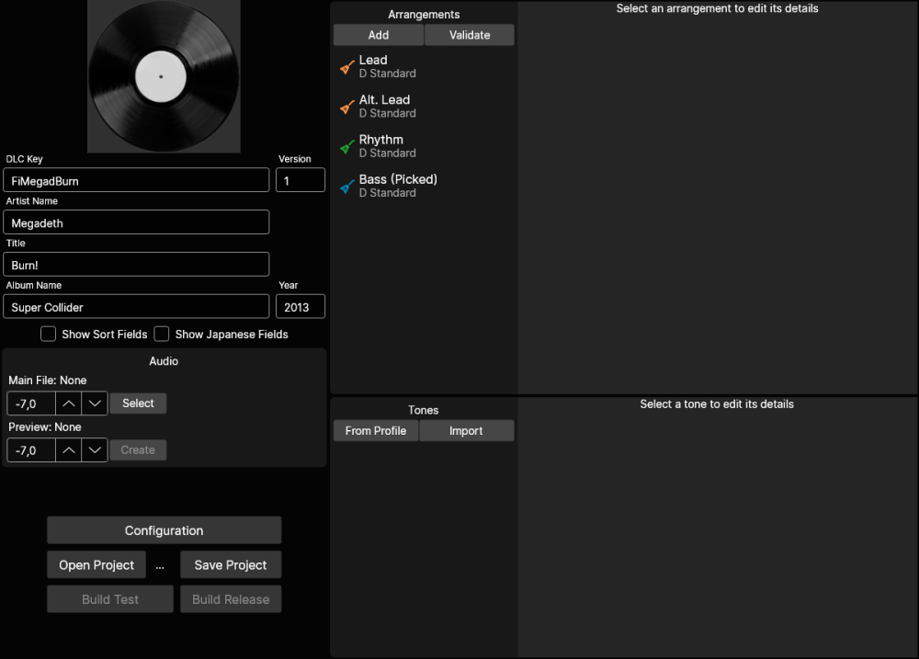Decrease the preview volume value
Image resolution: width=919 pixels, height=659 pixels.
click(95, 450)
